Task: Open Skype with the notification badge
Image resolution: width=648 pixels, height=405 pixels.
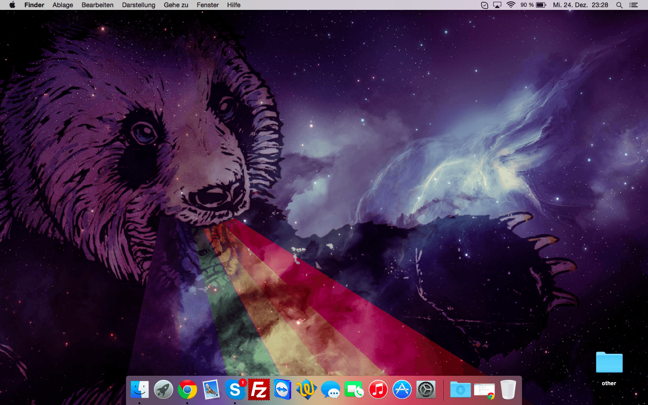Action: (235, 390)
